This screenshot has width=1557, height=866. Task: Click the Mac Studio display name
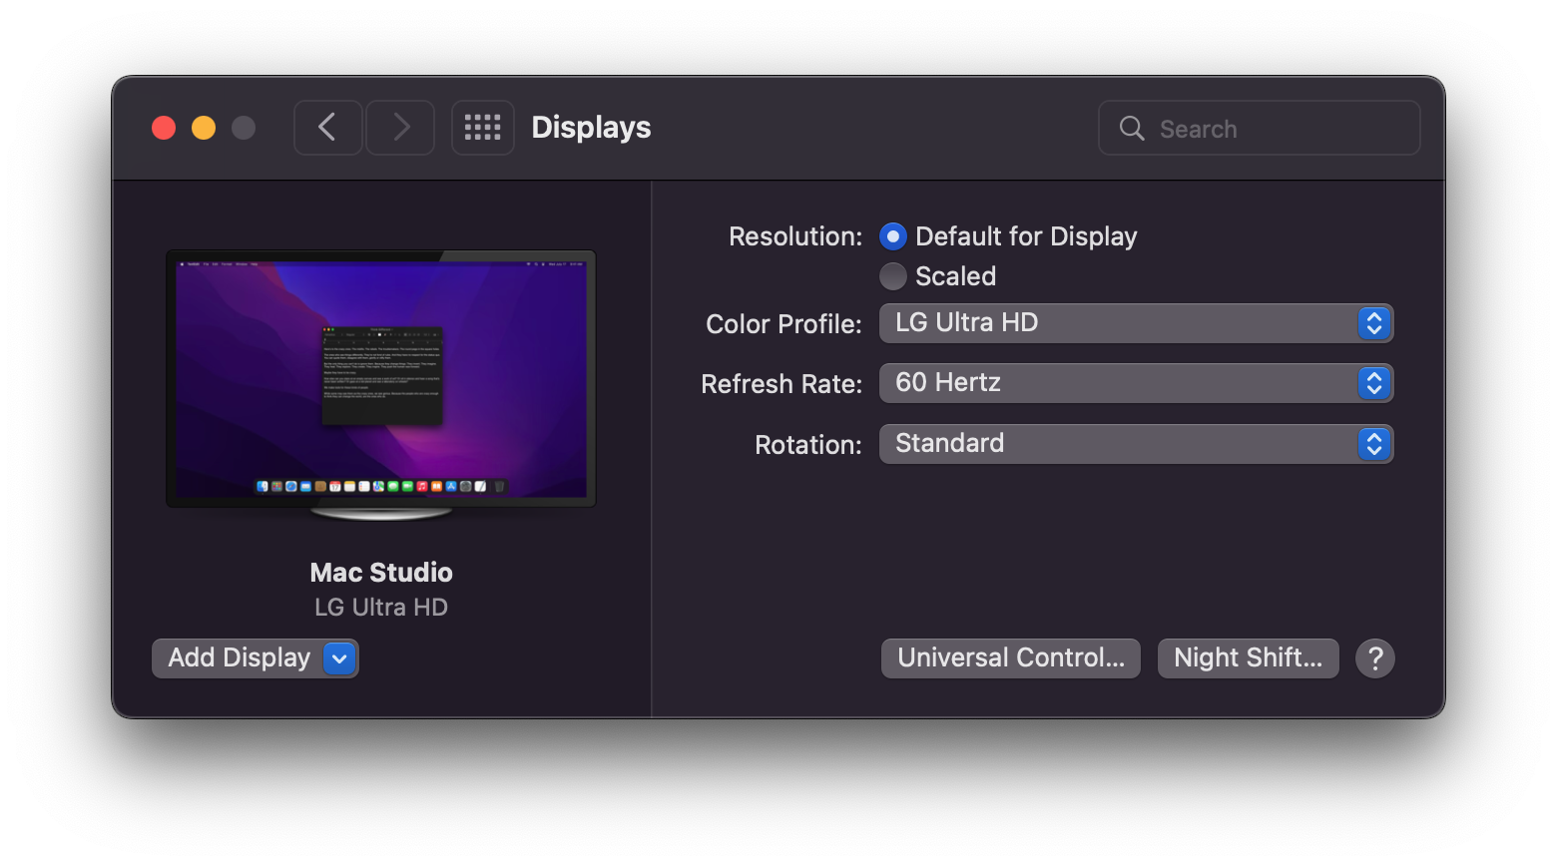coord(381,573)
